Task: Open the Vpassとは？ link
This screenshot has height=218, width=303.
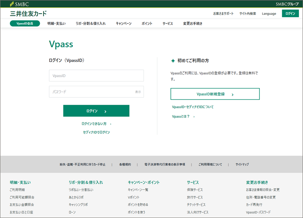Action: coord(183,116)
